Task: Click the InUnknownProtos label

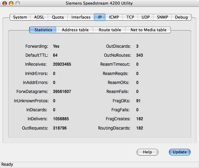Action: (x=31, y=101)
